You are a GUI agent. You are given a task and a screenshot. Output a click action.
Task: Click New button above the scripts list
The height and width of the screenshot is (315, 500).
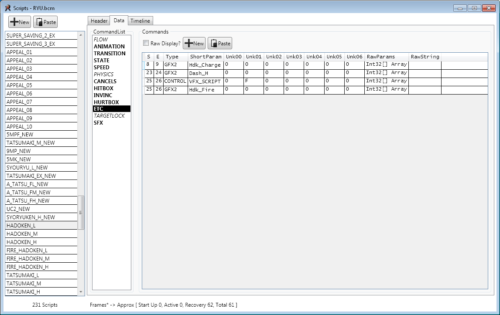pyautogui.click(x=20, y=22)
